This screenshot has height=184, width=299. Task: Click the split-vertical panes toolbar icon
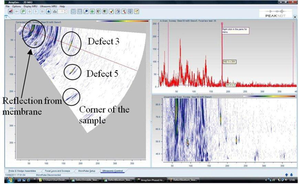(73, 11)
